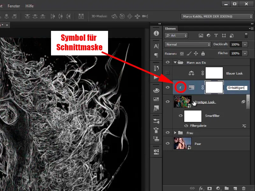Create a new group folder icon
The image size is (255, 191).
pos(227,188)
